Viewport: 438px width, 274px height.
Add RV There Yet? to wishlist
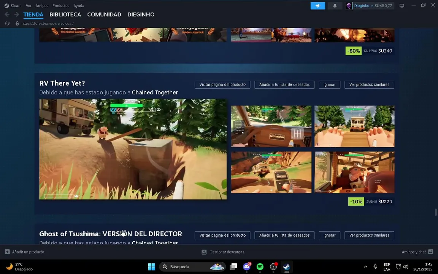coord(284,84)
